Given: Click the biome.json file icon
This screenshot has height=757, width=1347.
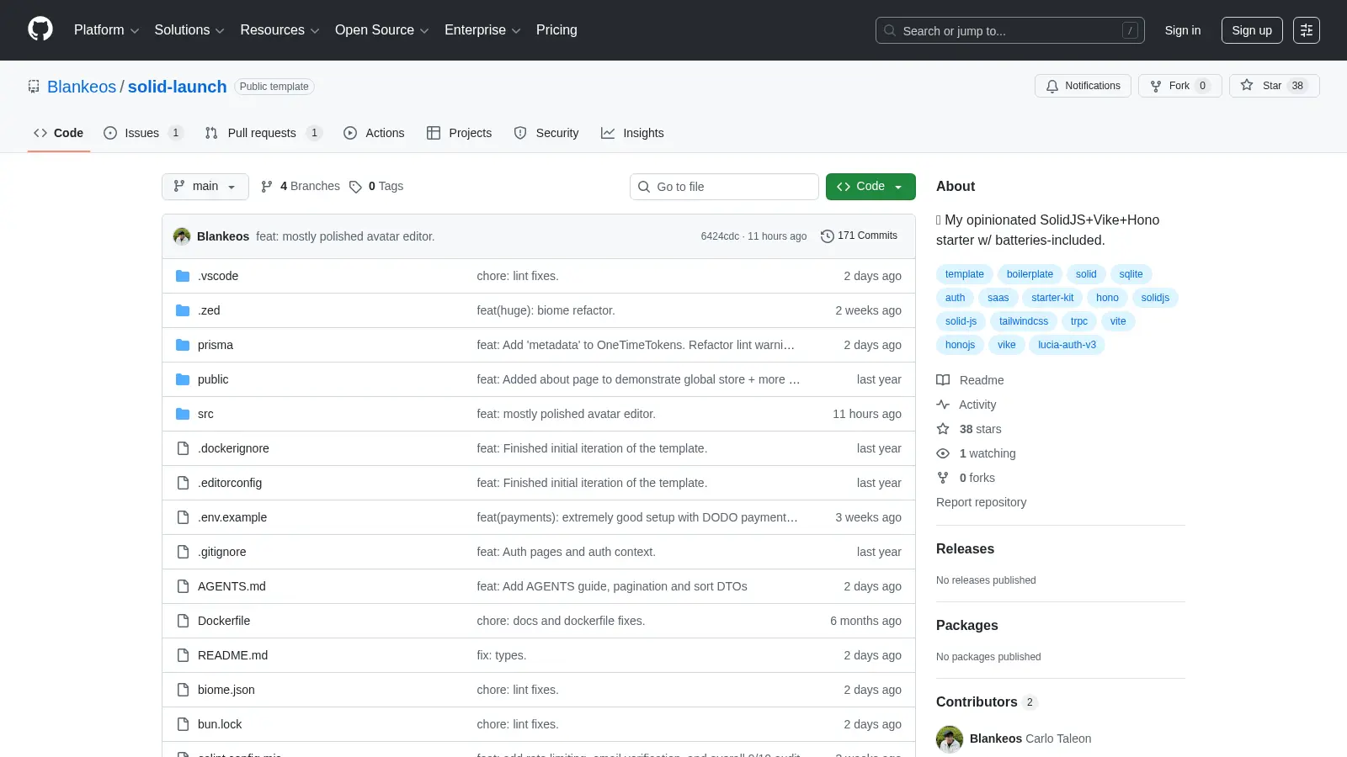Looking at the screenshot, I should (183, 690).
